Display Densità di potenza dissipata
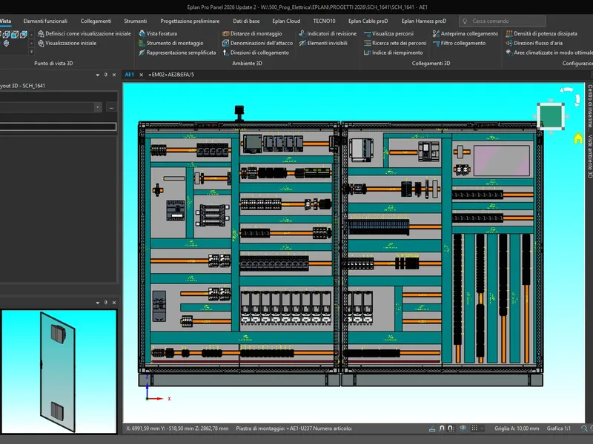Screen dimensions: 593x444 542,33
